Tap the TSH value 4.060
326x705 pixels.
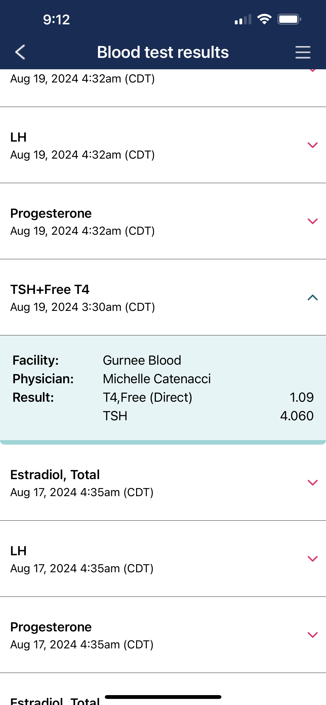(297, 416)
